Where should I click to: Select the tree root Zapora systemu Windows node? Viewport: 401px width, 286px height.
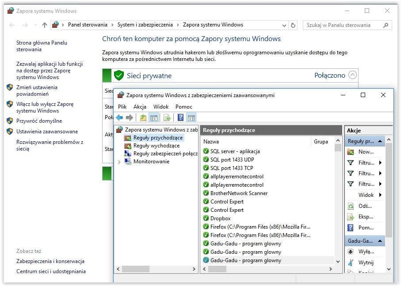(x=161, y=130)
